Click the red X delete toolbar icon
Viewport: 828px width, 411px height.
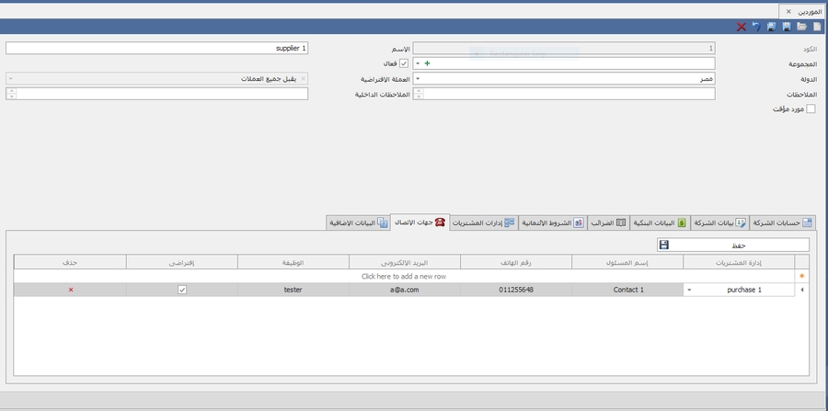(x=741, y=28)
